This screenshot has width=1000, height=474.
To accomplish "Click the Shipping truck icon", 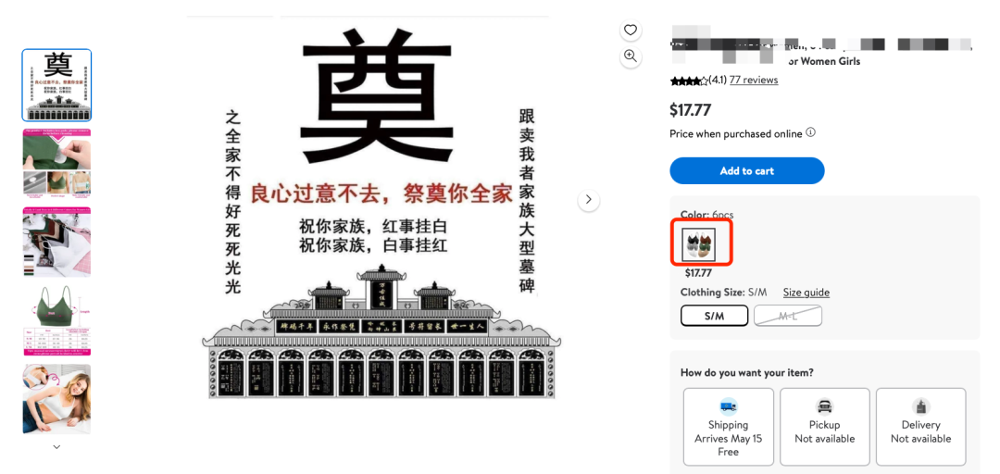I will coord(729,406).
